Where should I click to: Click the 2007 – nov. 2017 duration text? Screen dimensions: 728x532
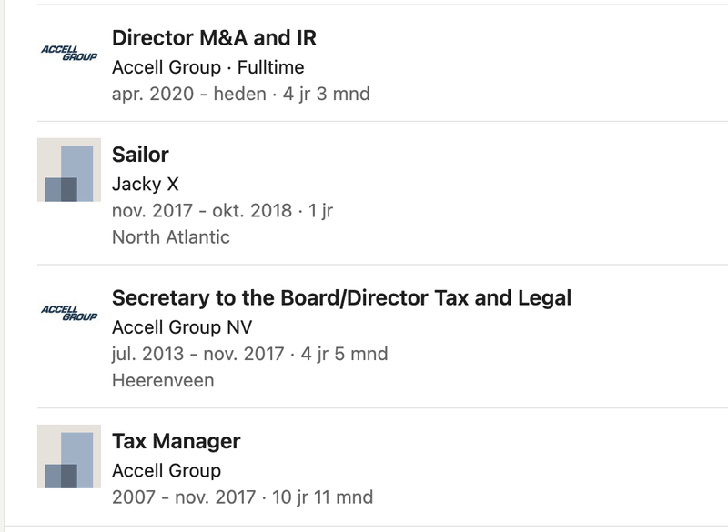tap(242, 497)
